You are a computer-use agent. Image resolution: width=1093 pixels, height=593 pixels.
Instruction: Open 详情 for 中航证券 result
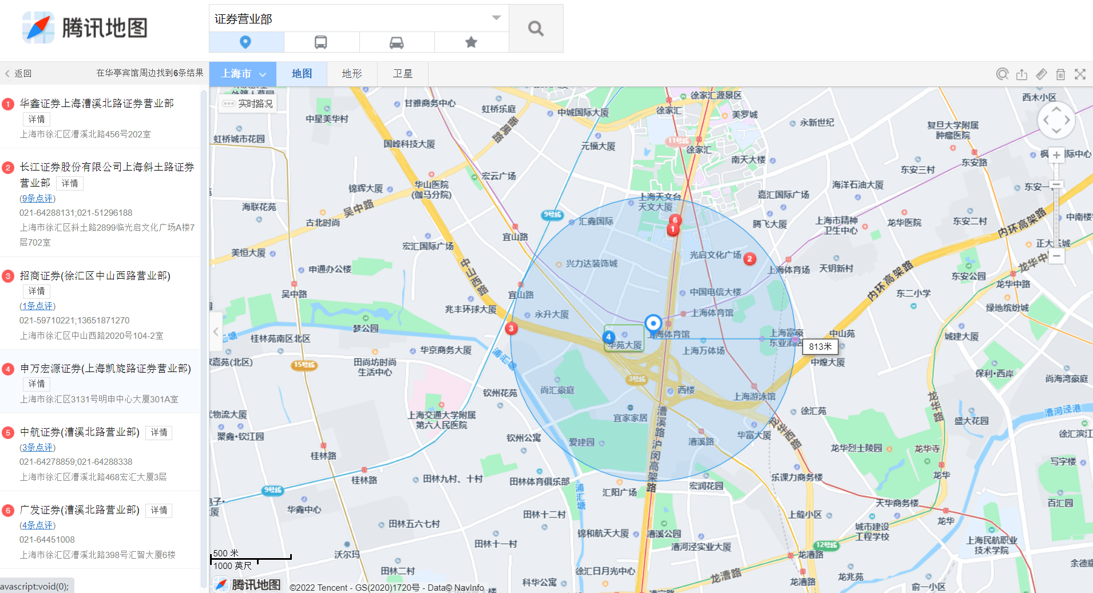(x=159, y=433)
